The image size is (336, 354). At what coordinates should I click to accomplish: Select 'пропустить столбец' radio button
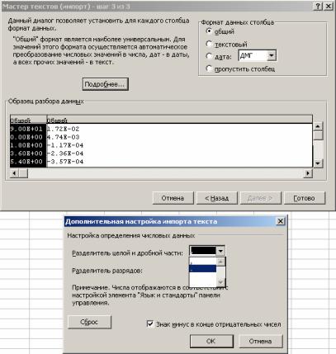pos(209,68)
